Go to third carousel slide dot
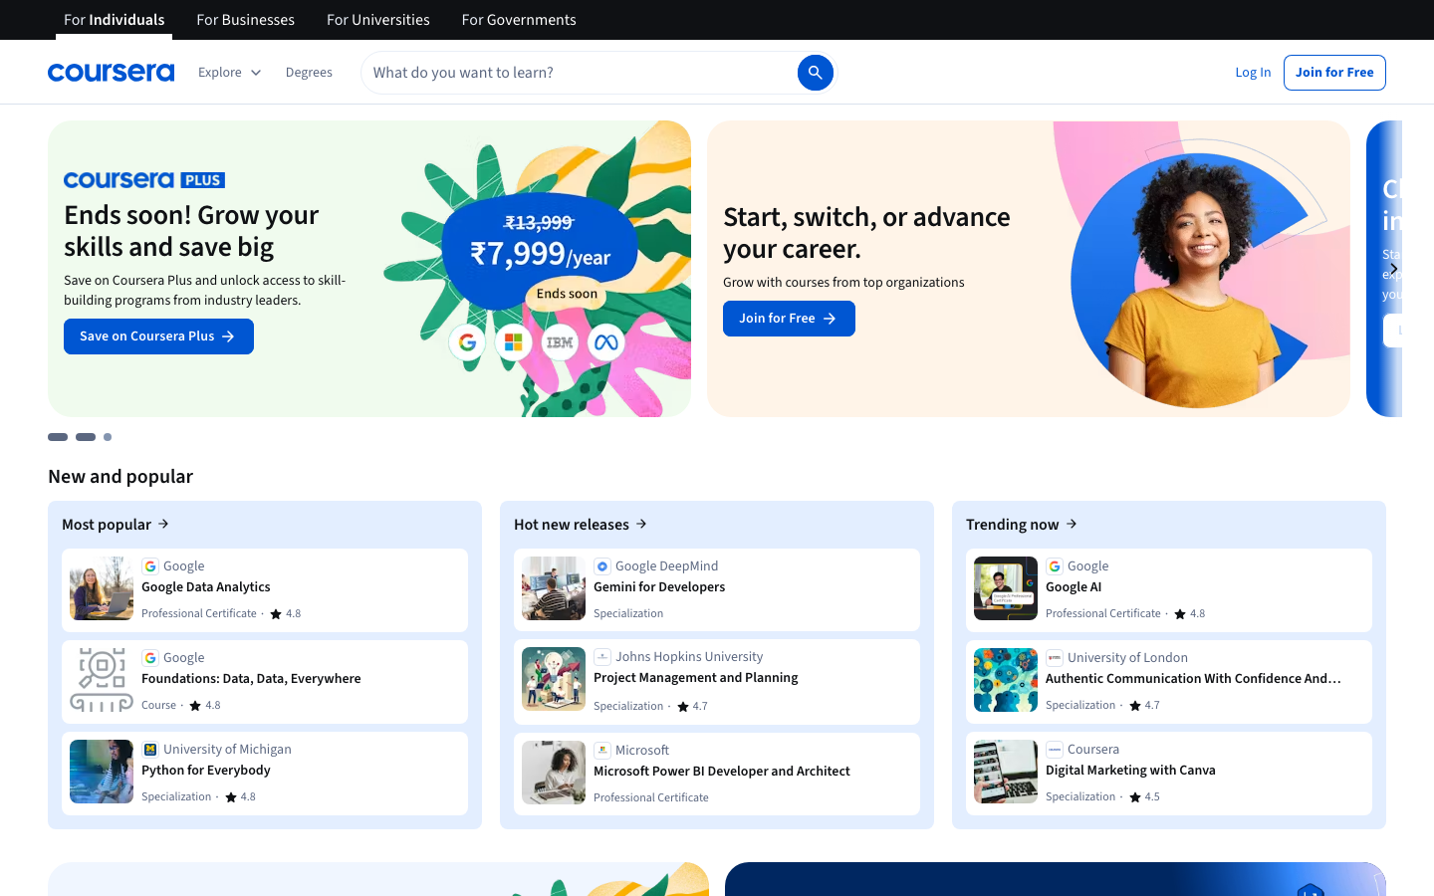The image size is (1434, 896). [108, 437]
